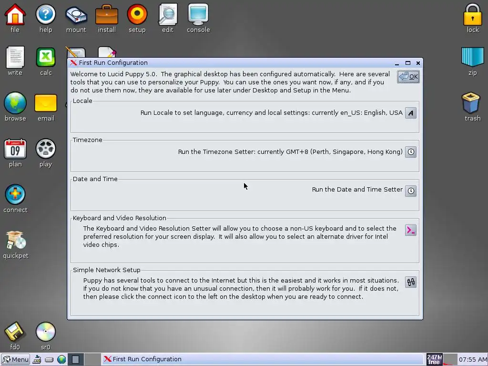
Task: Minimize the First Run Configuration window
Action: (x=397, y=63)
